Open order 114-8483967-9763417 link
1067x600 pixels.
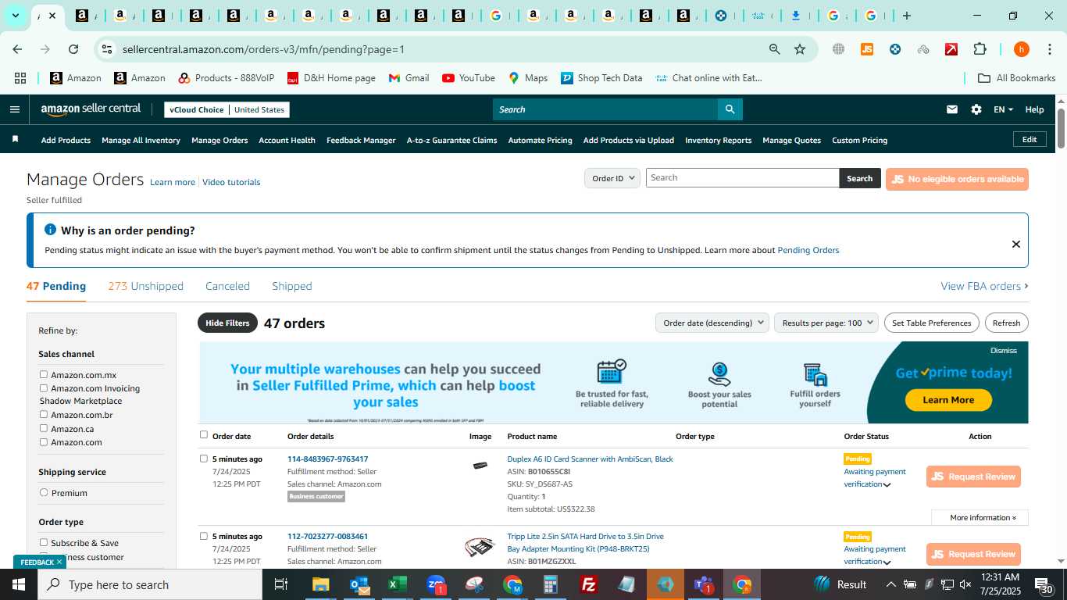[x=327, y=459]
